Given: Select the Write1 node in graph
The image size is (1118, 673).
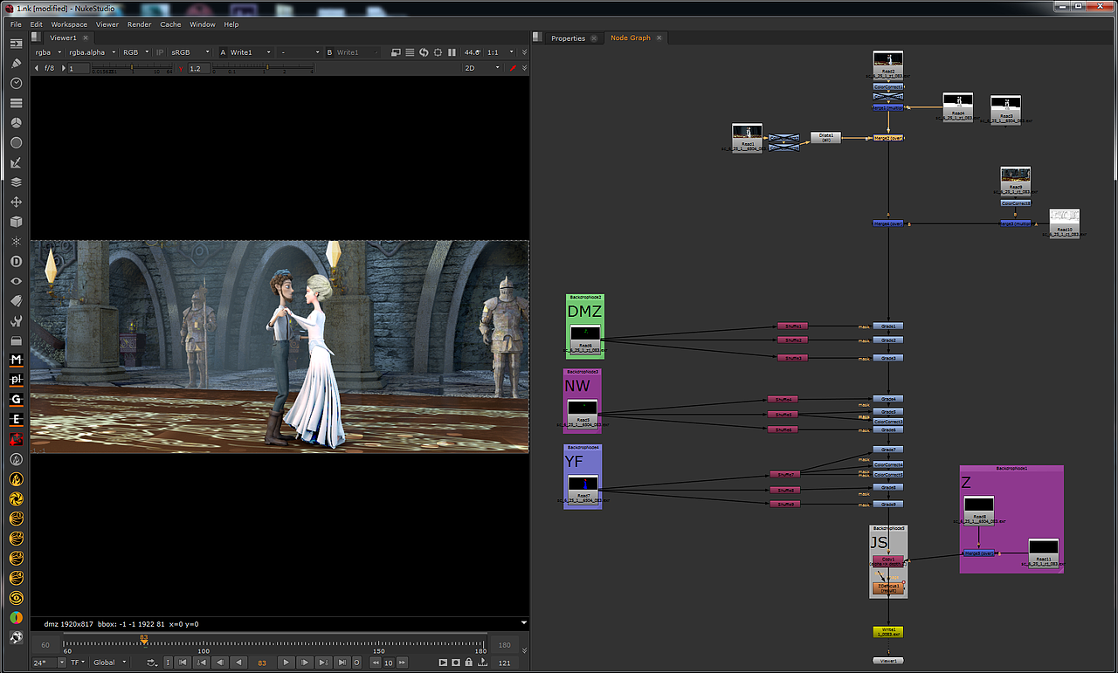Looking at the screenshot, I should click(887, 631).
